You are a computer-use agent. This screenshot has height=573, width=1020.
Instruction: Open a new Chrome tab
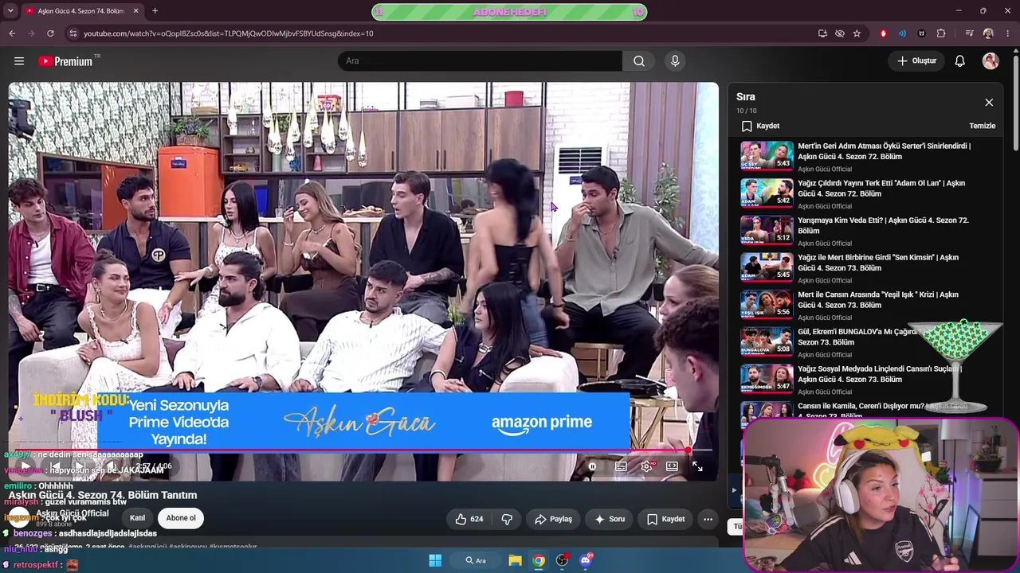155,11
